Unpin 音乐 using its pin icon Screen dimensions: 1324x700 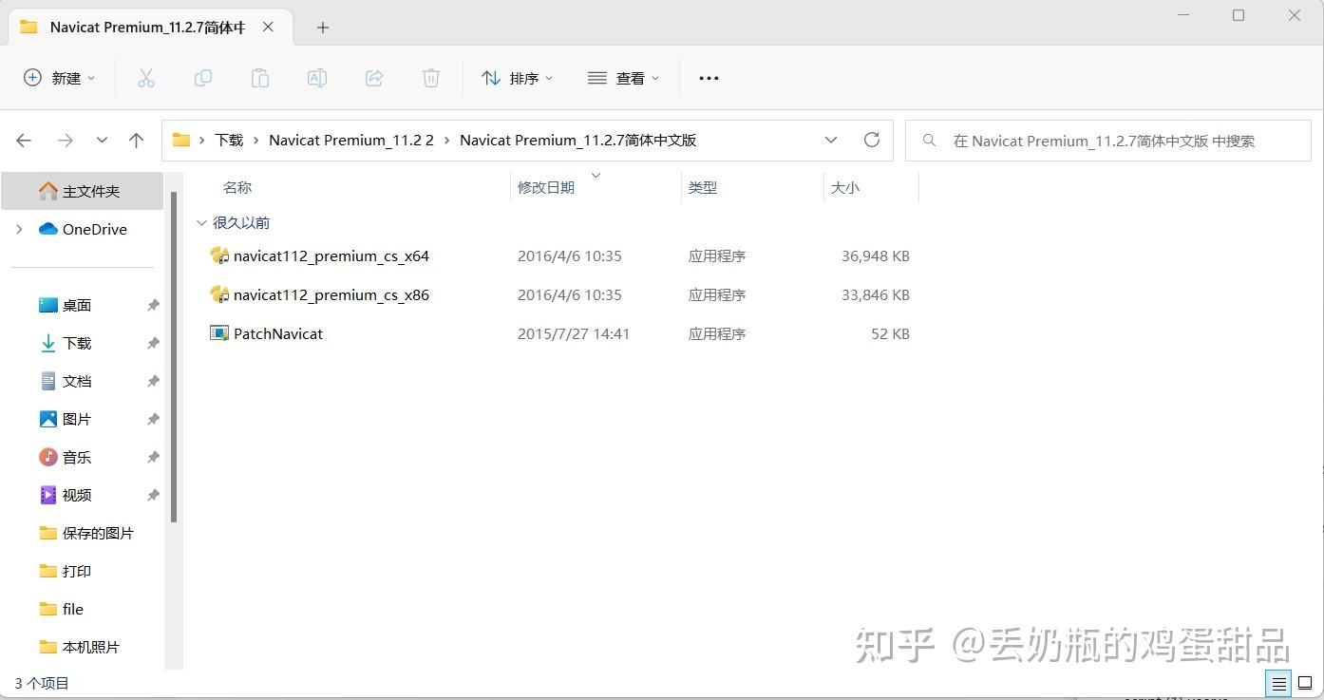tap(153, 457)
